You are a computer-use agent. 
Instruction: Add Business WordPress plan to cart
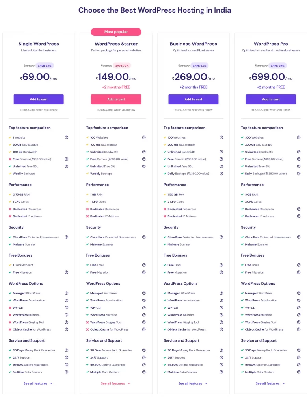click(193, 99)
